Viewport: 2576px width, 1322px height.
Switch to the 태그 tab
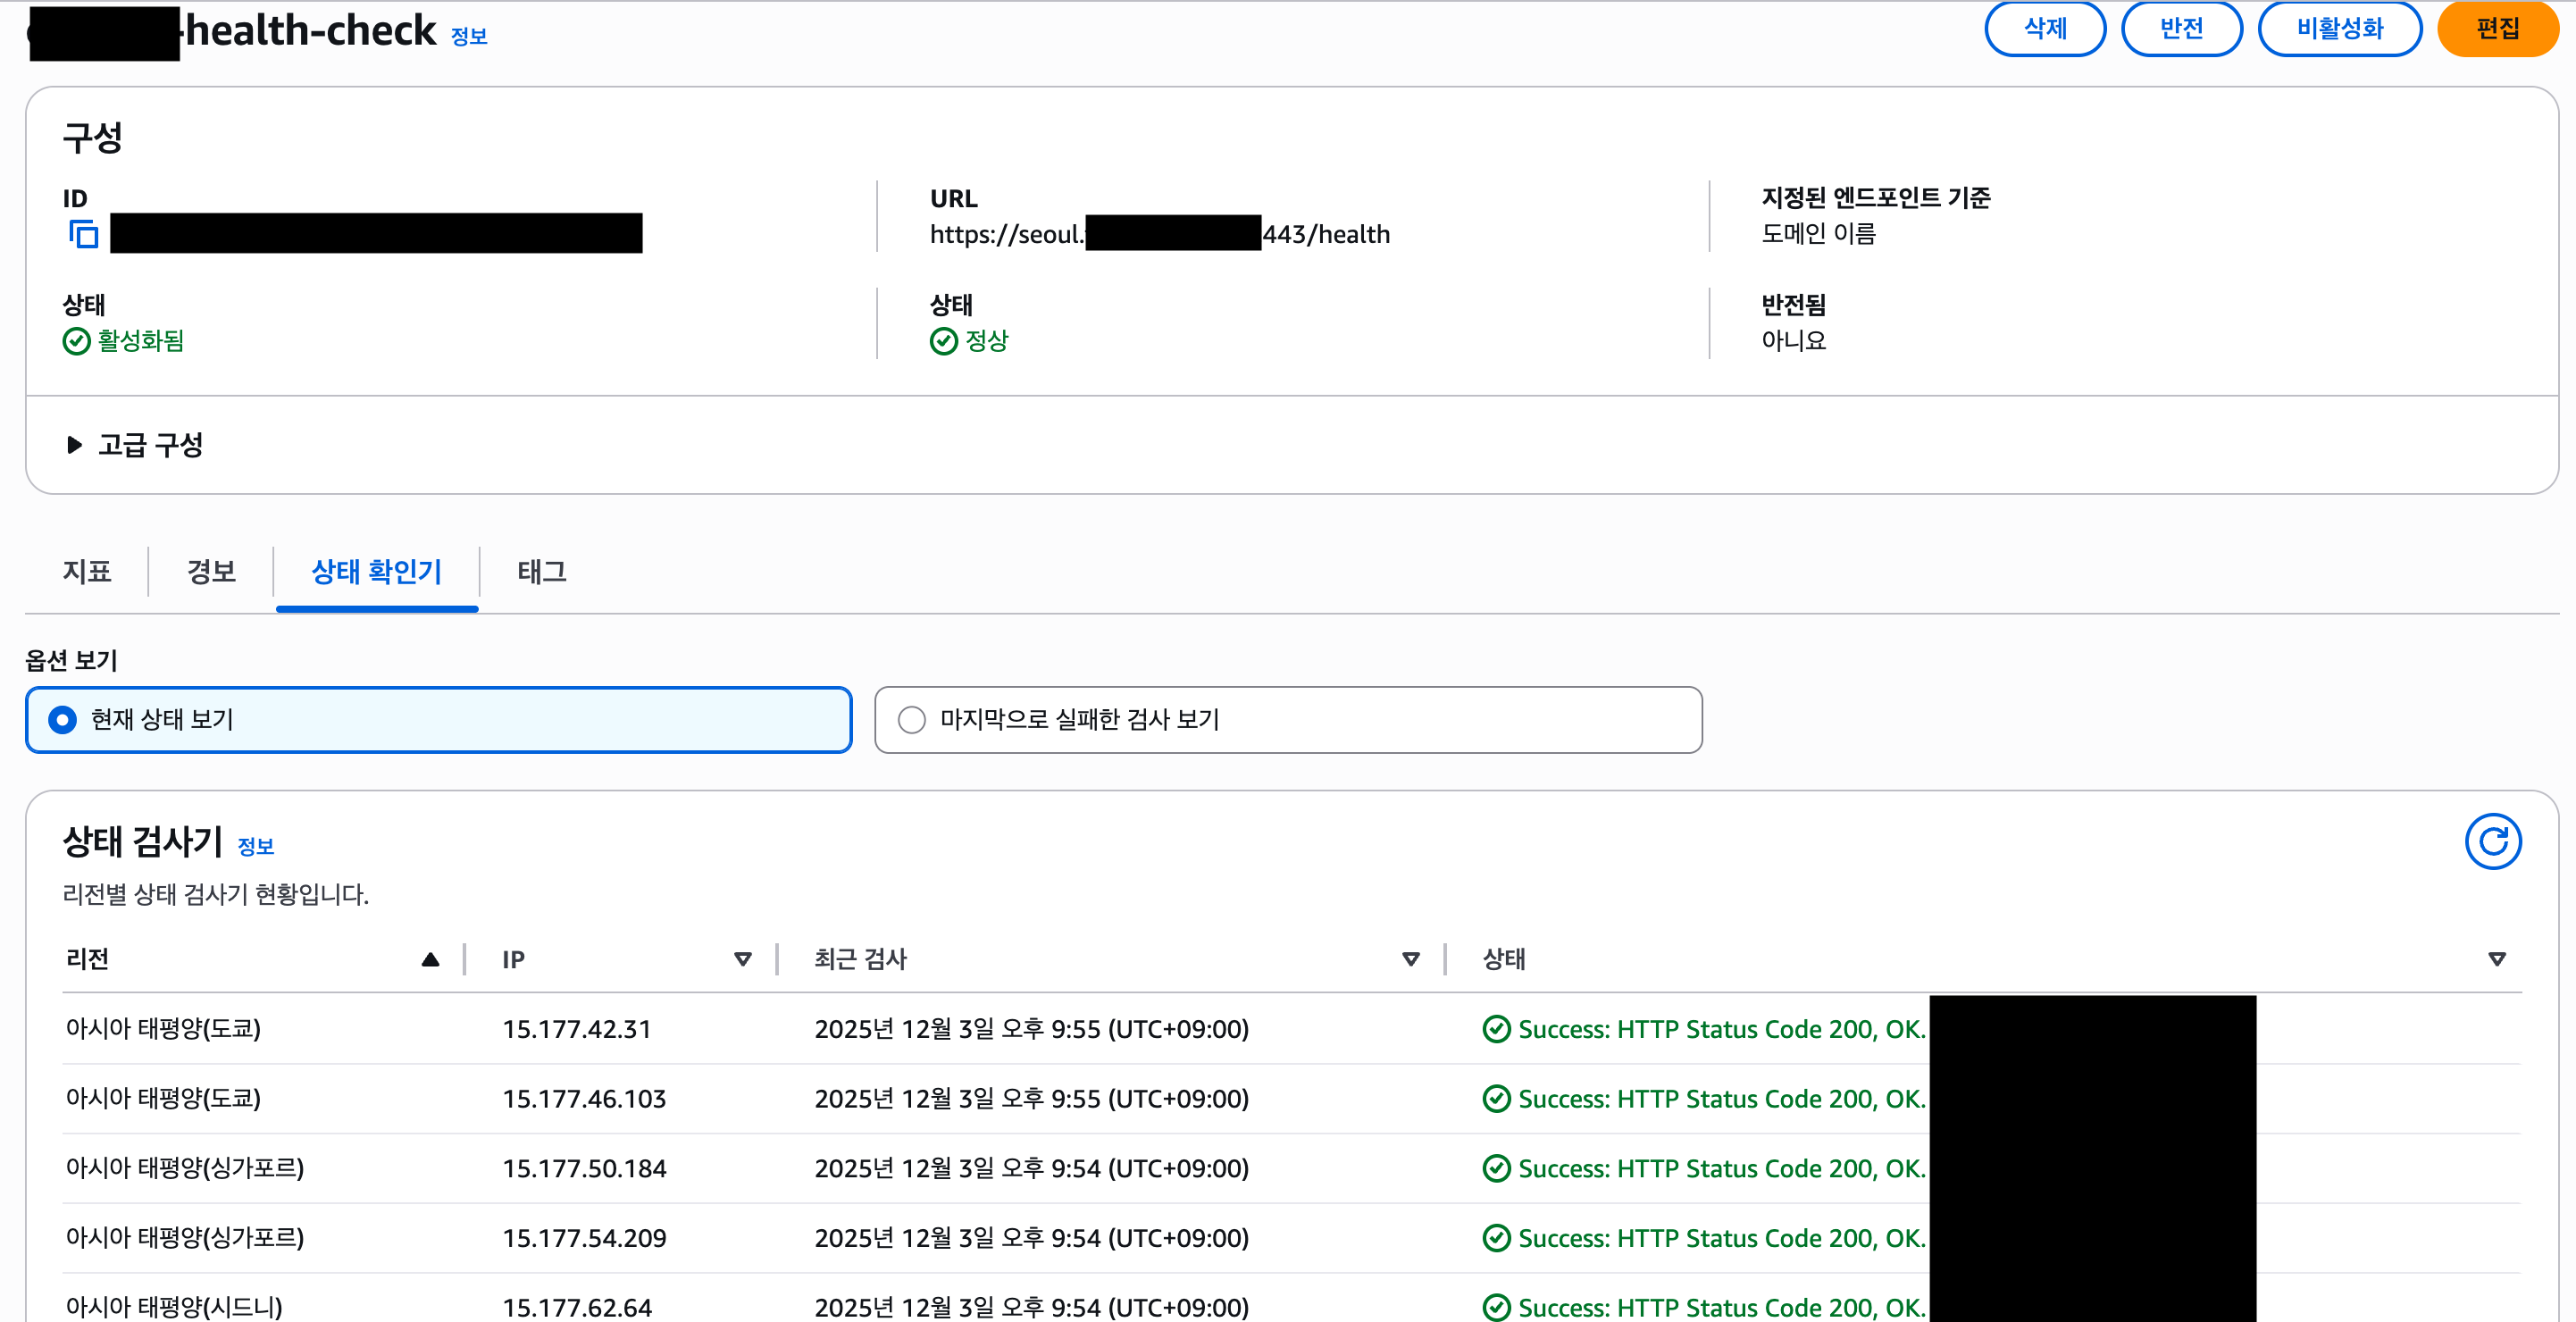click(541, 572)
